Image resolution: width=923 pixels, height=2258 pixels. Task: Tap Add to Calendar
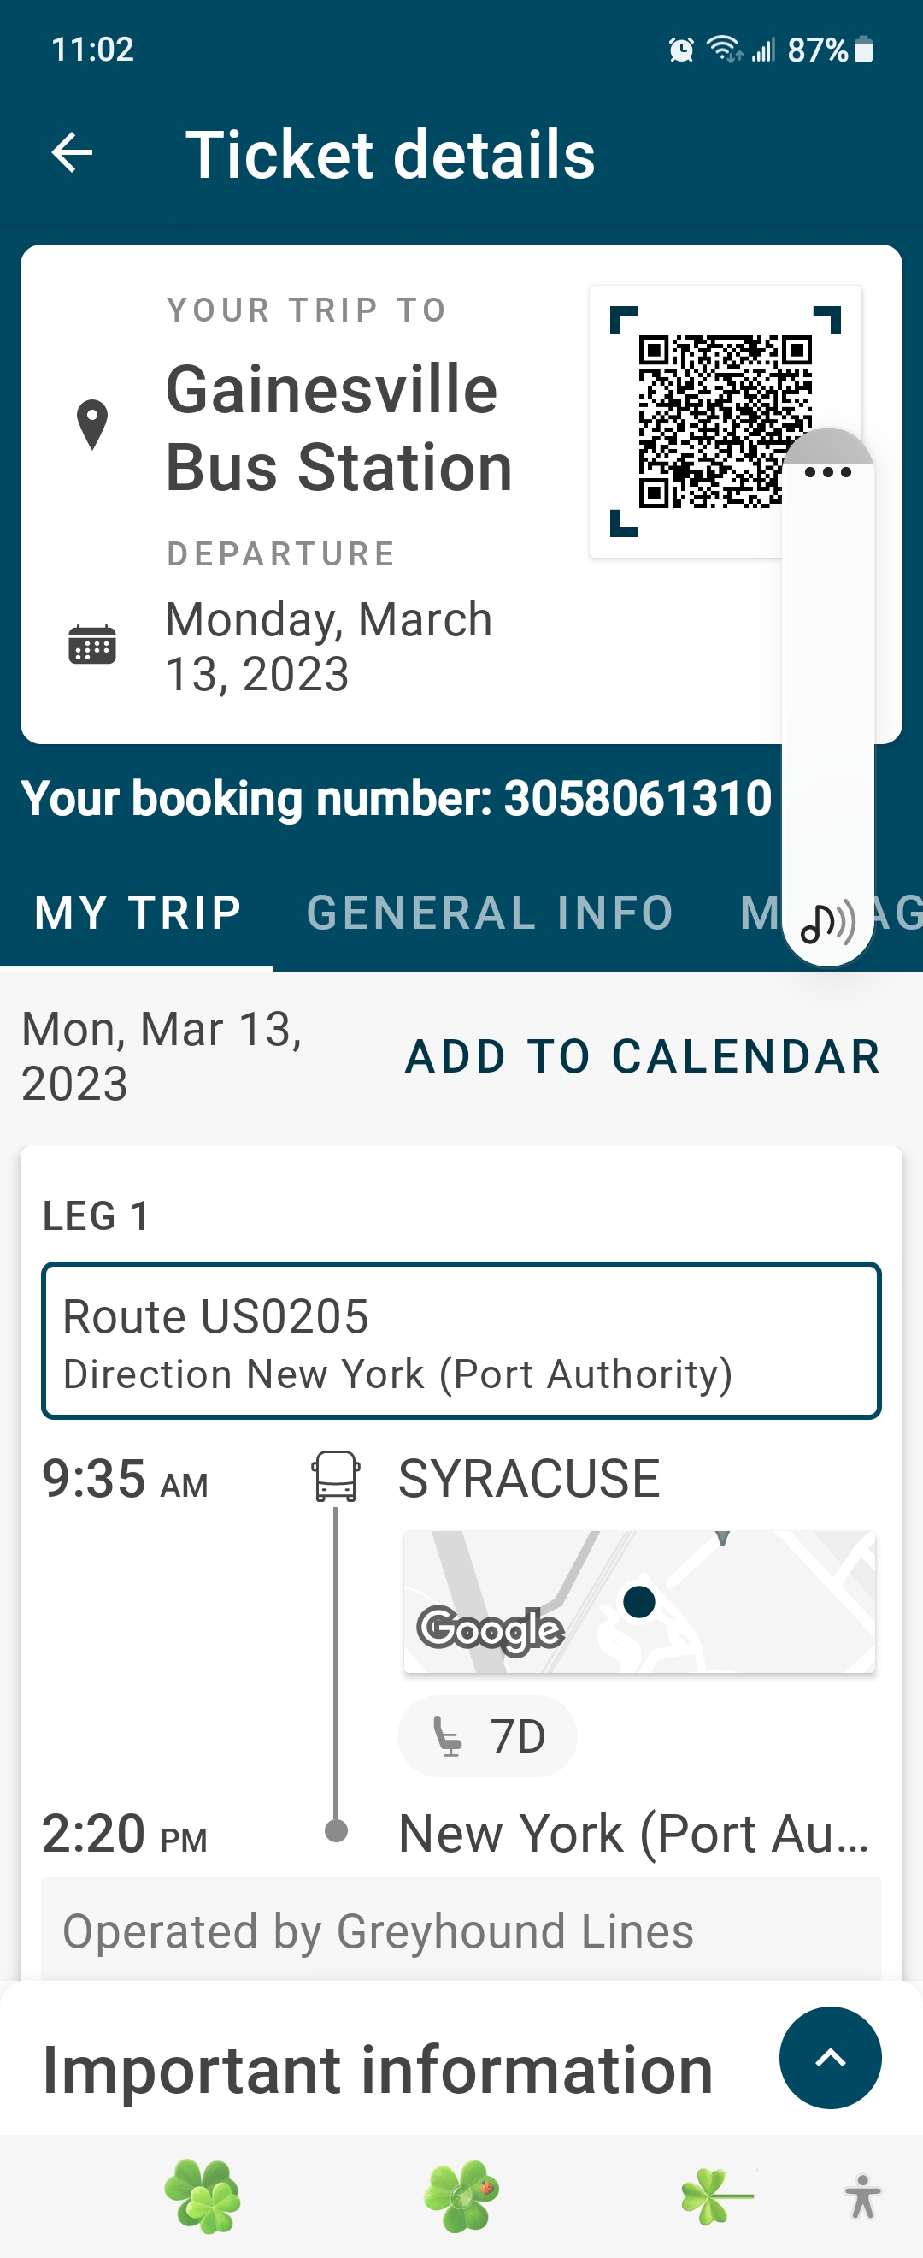642,1056
